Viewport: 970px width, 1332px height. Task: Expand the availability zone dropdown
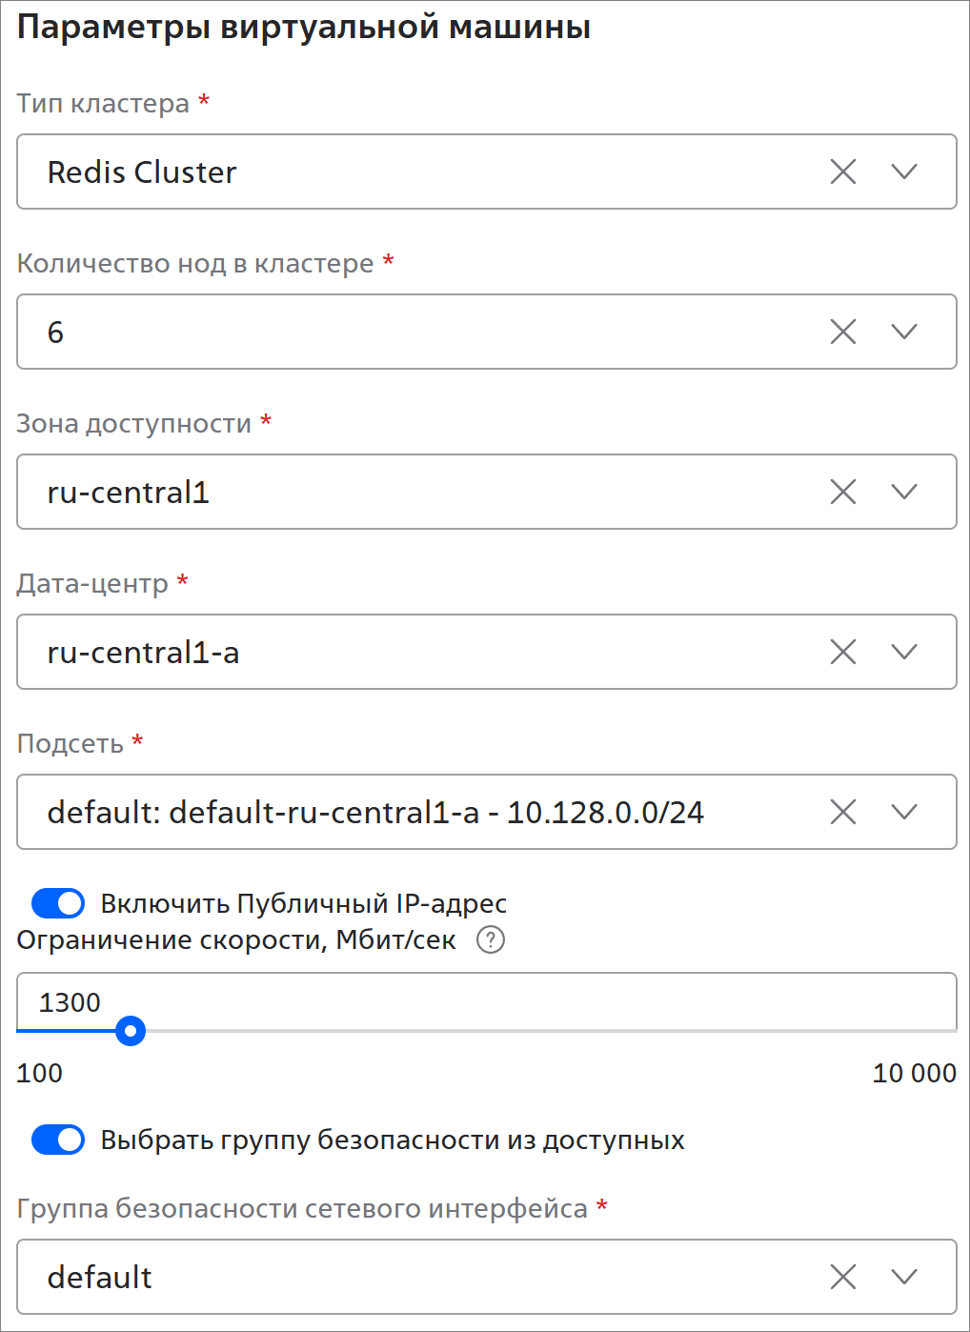pyautogui.click(x=904, y=493)
